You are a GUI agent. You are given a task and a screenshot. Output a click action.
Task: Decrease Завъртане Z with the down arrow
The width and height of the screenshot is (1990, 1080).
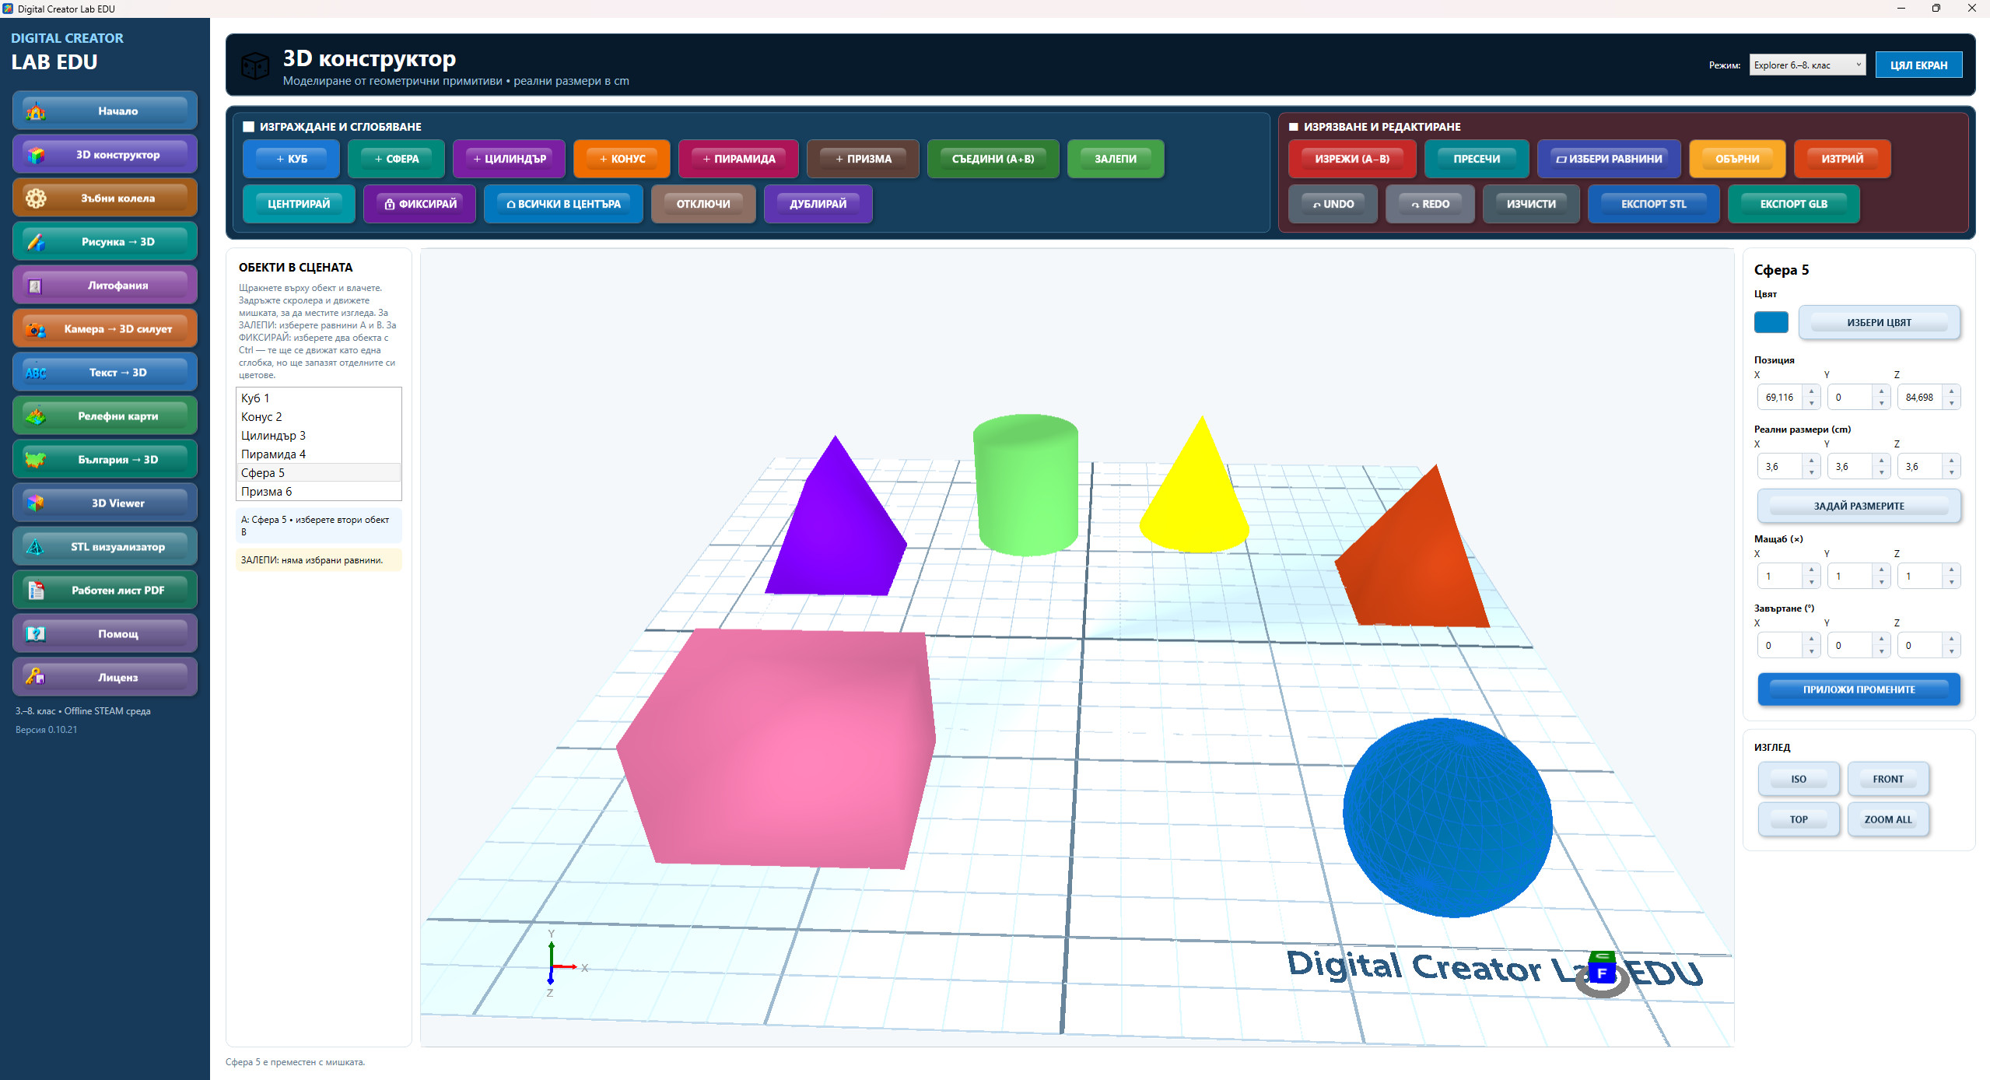tap(1952, 651)
